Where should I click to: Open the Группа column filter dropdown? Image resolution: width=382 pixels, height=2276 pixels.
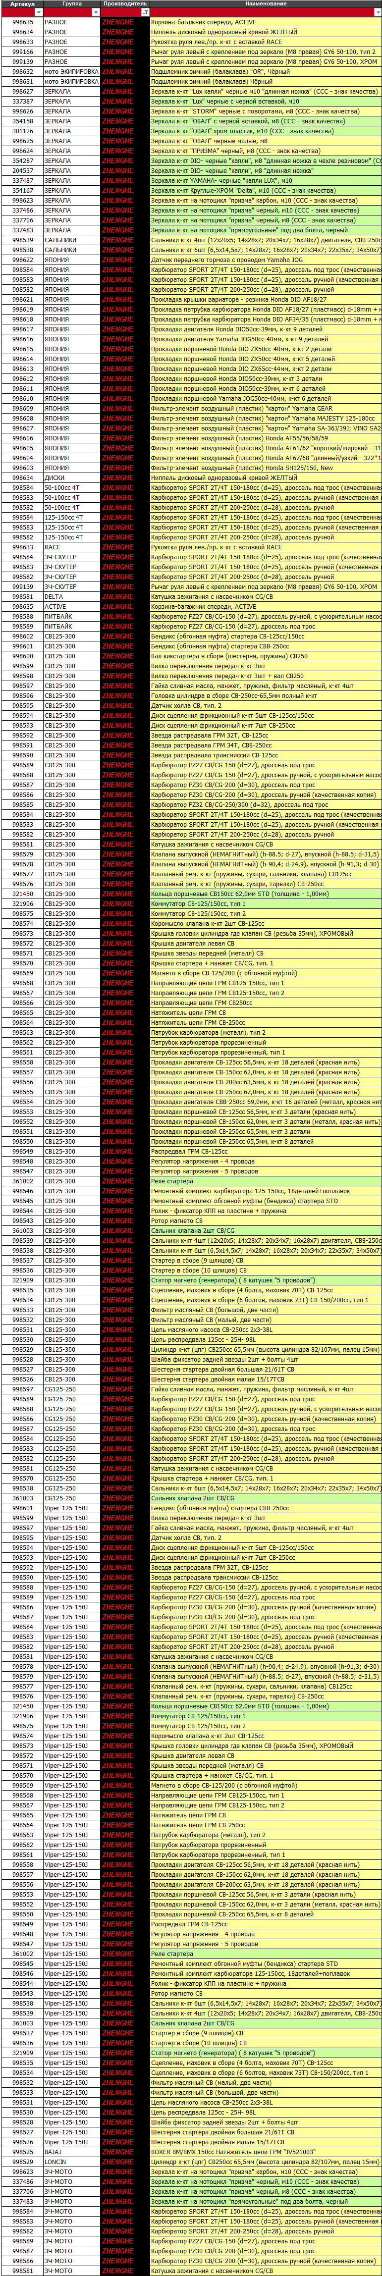coord(96,12)
